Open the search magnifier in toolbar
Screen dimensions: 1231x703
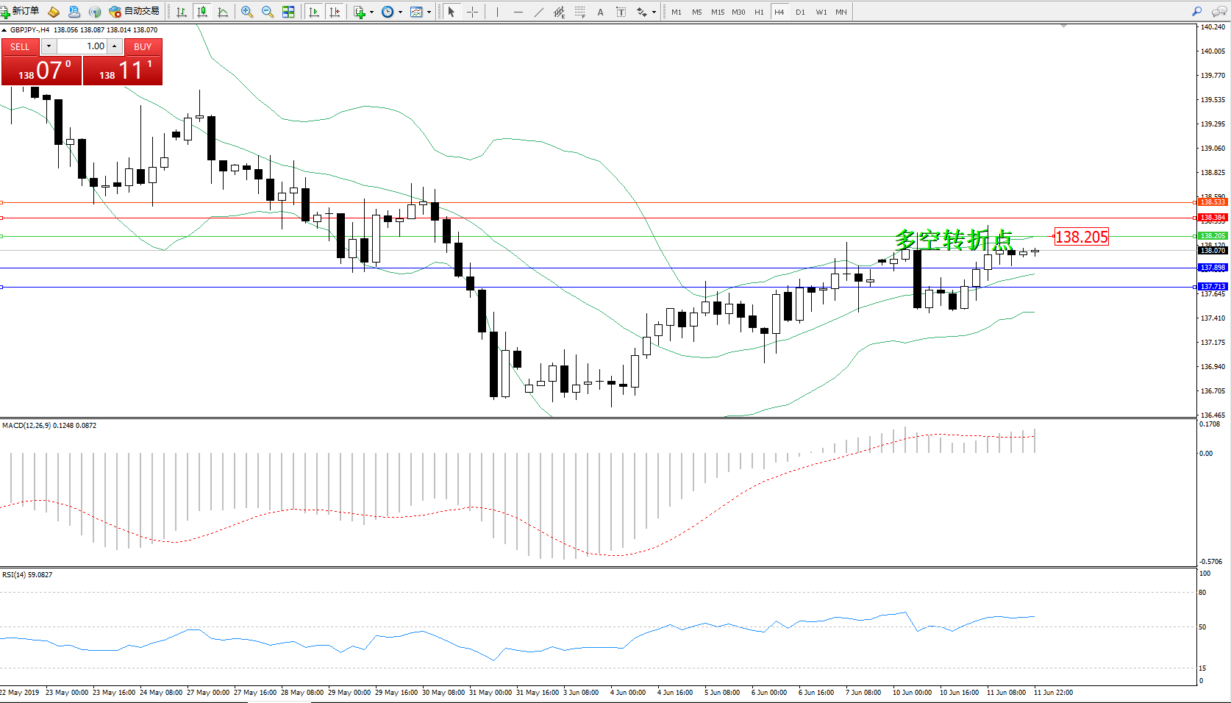(x=1197, y=12)
